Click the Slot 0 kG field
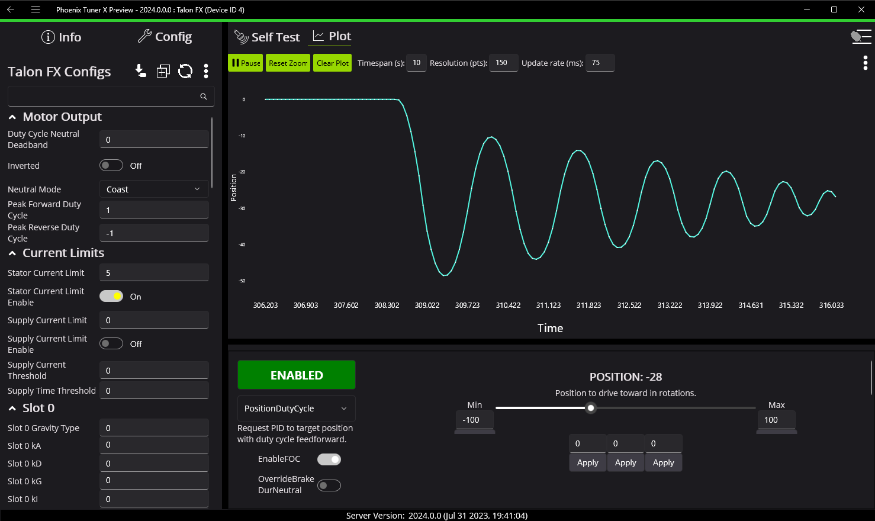Screen dimensions: 875x521 [x=154, y=480]
